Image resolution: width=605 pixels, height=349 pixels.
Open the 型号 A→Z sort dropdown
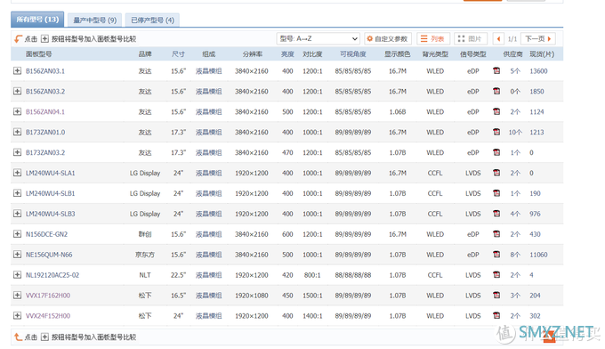(x=318, y=38)
